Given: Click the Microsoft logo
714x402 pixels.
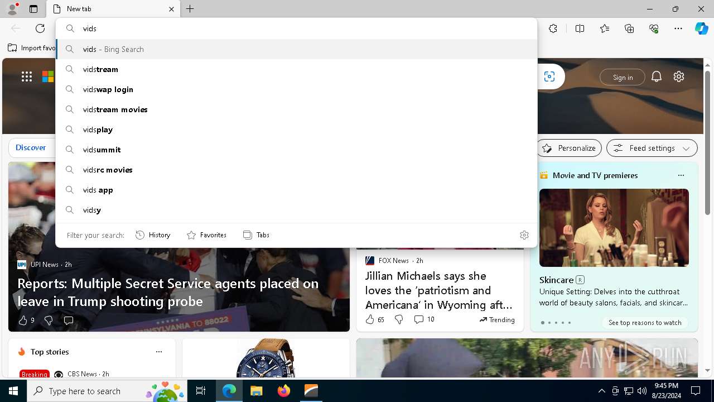Looking at the screenshot, I should pos(49,76).
